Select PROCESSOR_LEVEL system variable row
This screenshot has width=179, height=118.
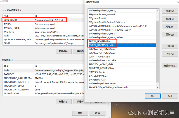[44, 86]
